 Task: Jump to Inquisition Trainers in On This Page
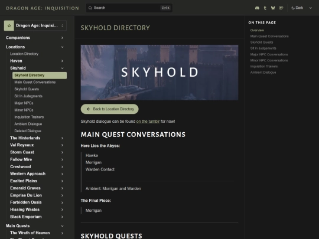(x=264, y=67)
